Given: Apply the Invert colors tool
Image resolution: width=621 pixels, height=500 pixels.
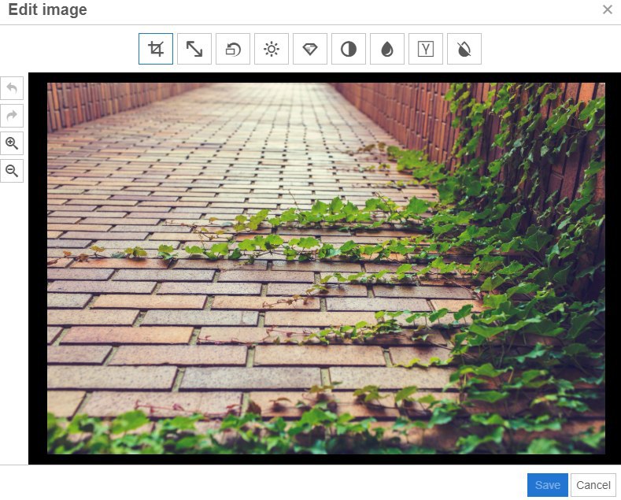Looking at the screenshot, I should (464, 49).
